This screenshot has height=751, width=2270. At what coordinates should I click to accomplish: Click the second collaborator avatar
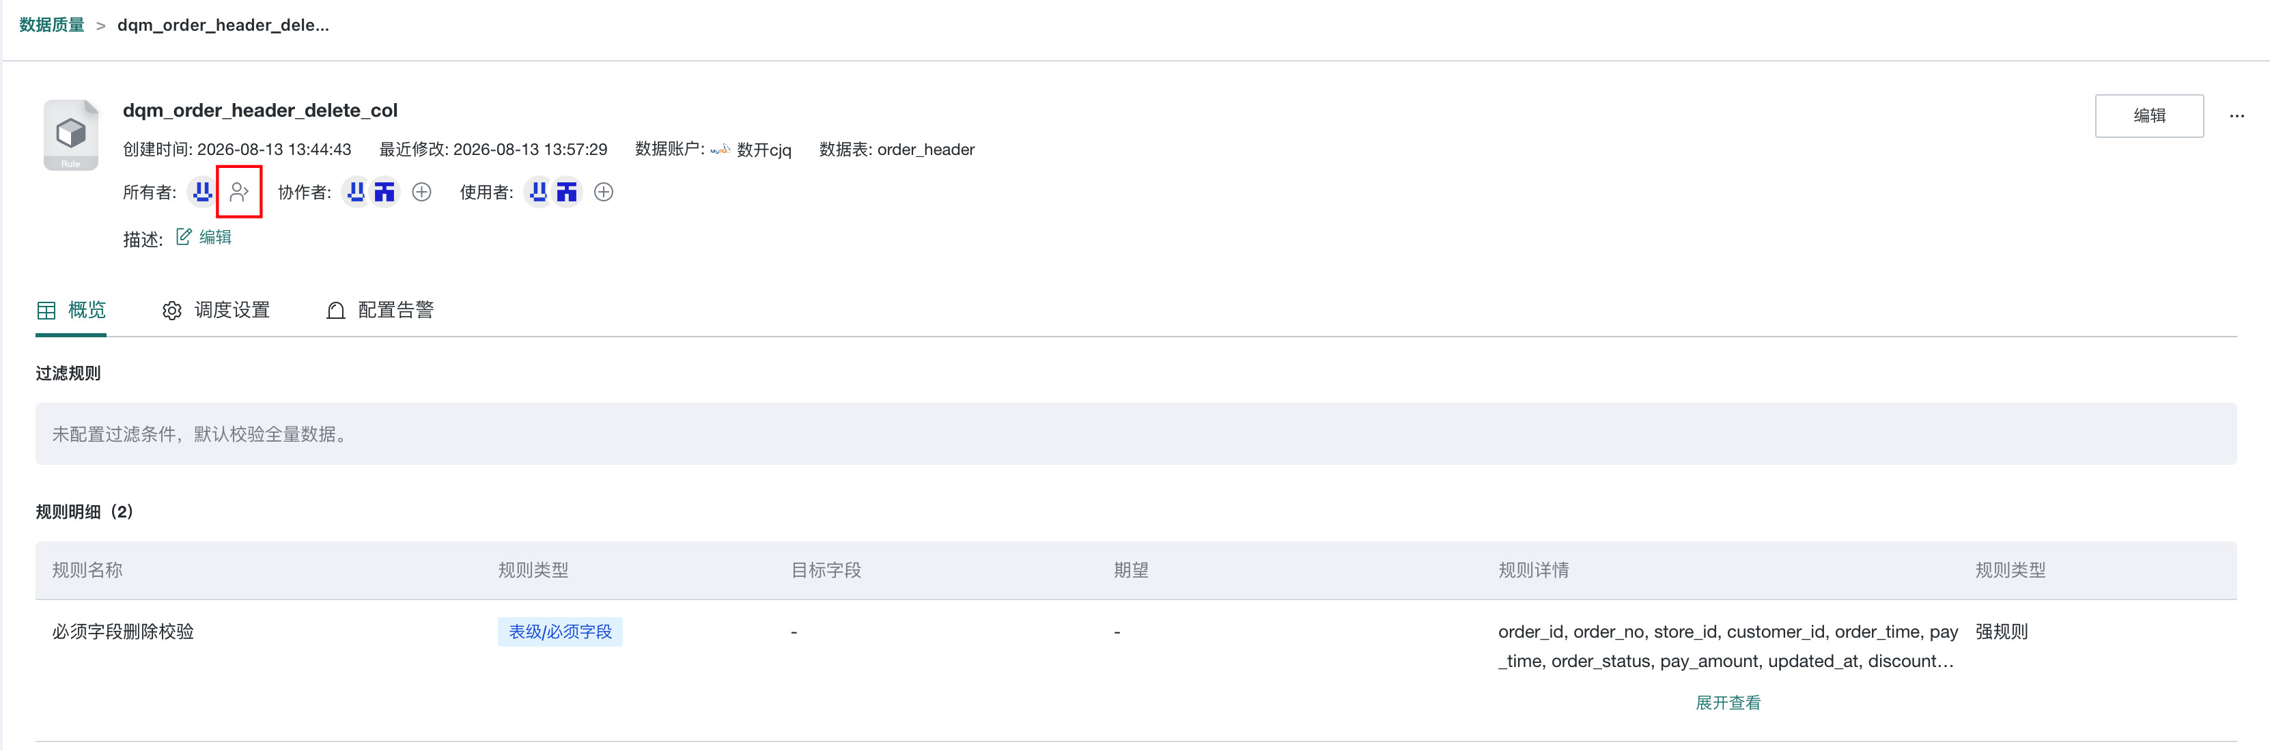384,191
